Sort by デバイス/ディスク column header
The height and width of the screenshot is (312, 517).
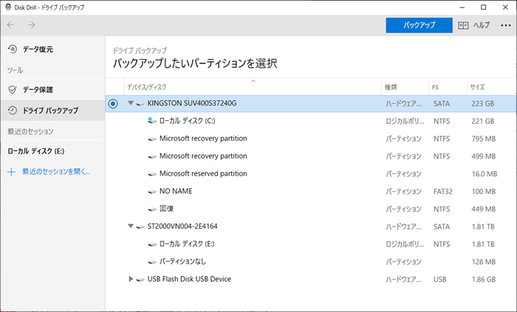[x=253, y=87]
